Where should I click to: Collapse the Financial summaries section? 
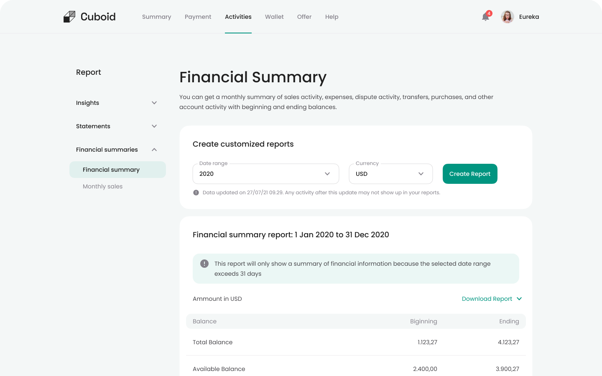(154, 149)
